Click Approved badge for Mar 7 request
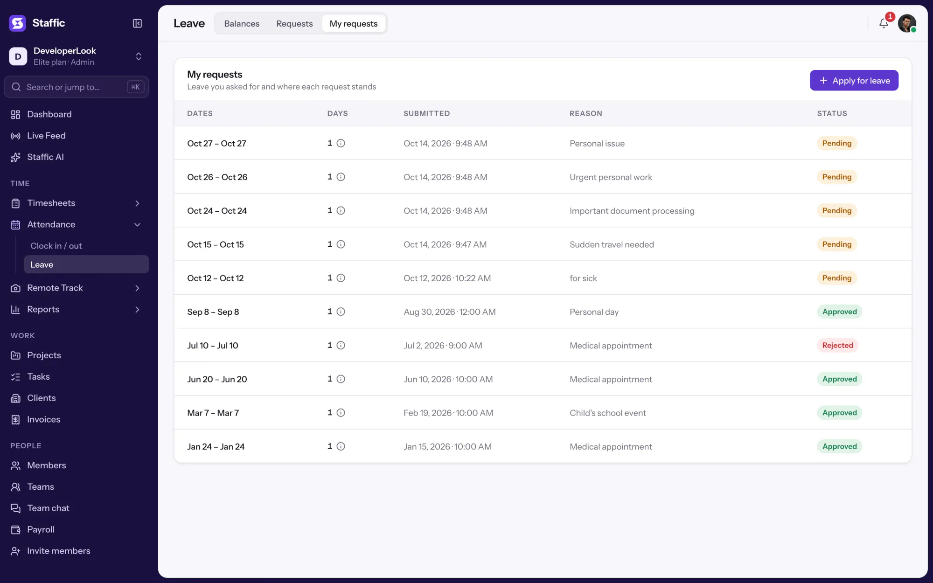This screenshot has height=583, width=933. pyautogui.click(x=839, y=413)
